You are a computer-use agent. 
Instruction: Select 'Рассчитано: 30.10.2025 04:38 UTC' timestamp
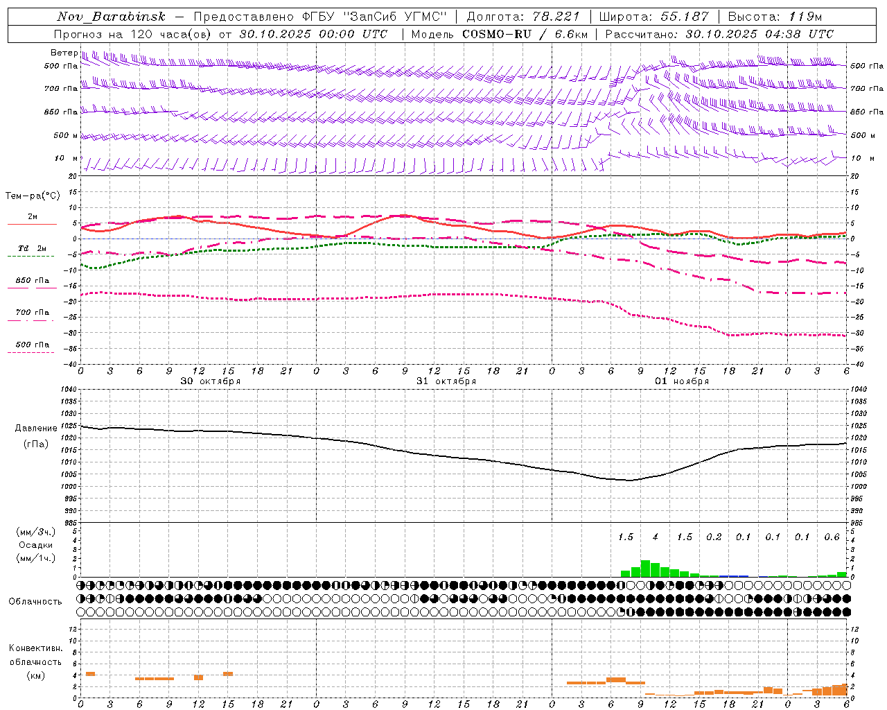tap(719, 34)
